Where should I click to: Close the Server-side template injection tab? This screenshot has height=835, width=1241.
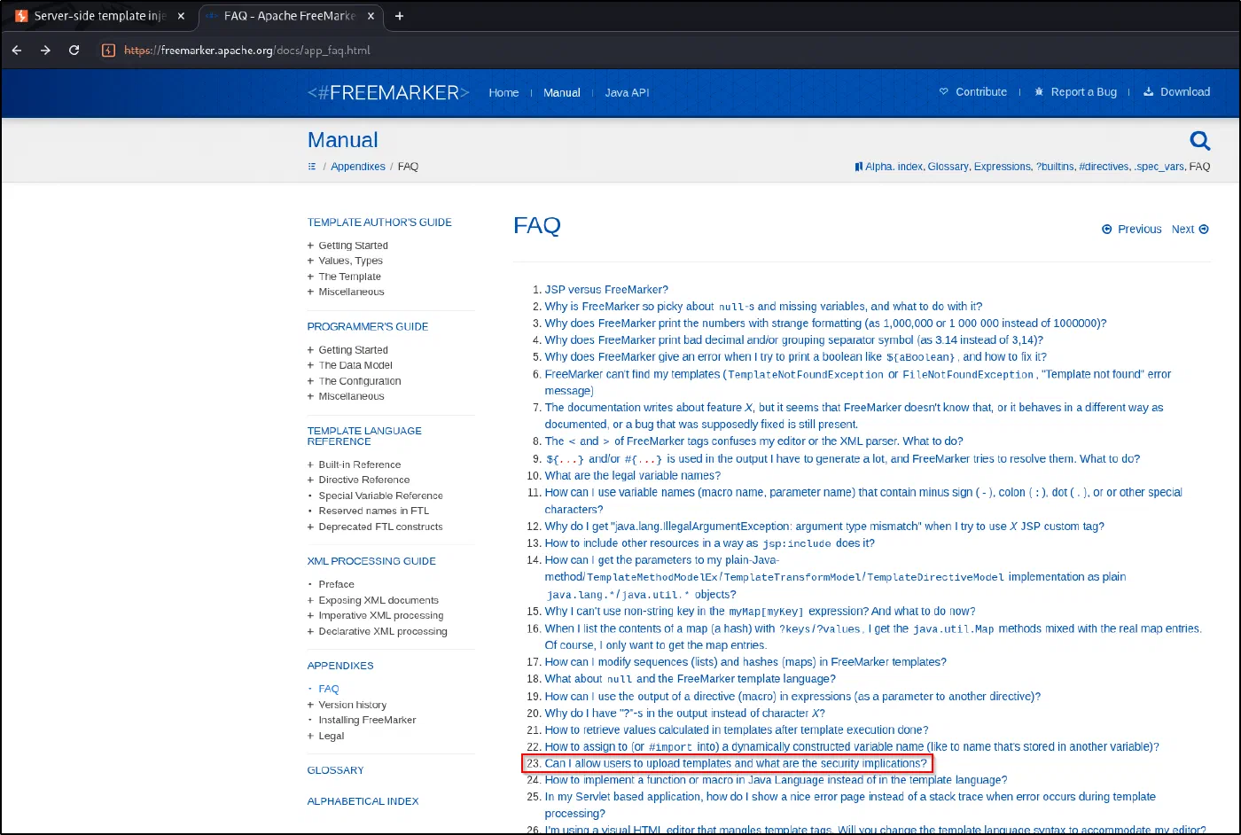coord(181,16)
